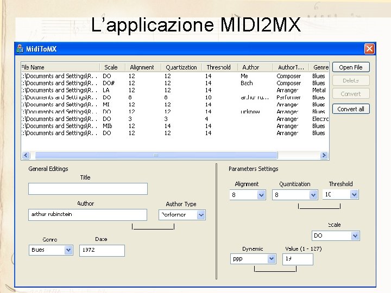
Task: Select the row with author arthur ru...
Action: click(174, 98)
